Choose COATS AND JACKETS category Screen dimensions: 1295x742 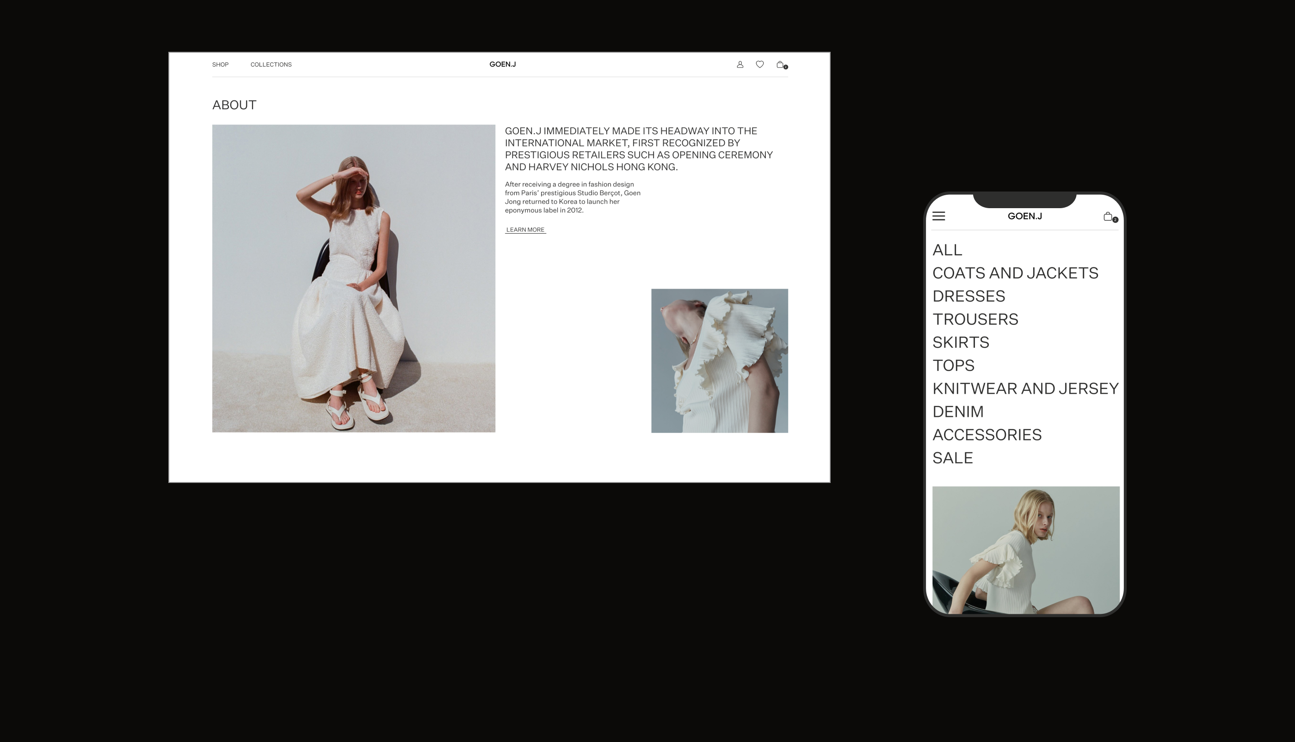(x=1015, y=273)
